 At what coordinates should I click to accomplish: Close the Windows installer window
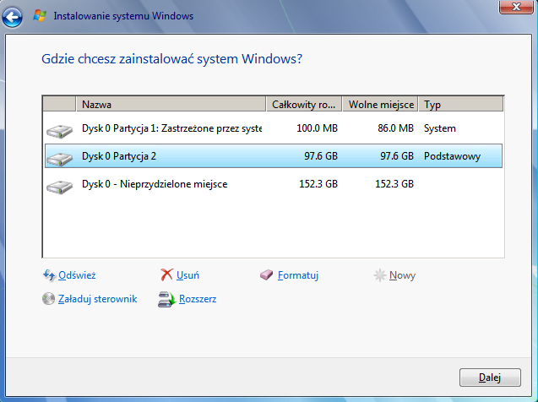coord(516,7)
